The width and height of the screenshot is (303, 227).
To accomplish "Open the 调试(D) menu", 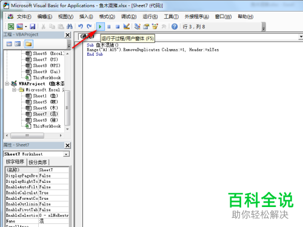I will pos(129,16).
